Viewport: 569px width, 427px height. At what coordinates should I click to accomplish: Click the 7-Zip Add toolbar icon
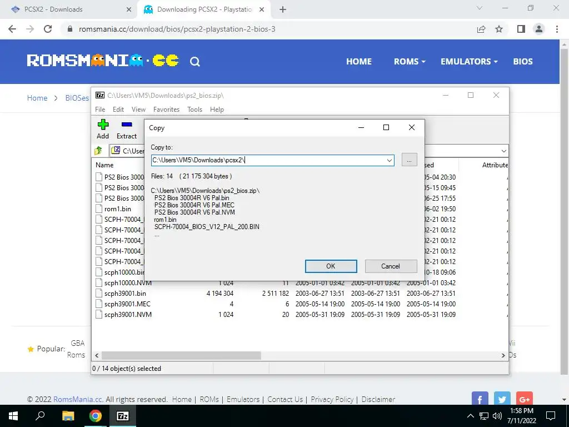pos(103,125)
